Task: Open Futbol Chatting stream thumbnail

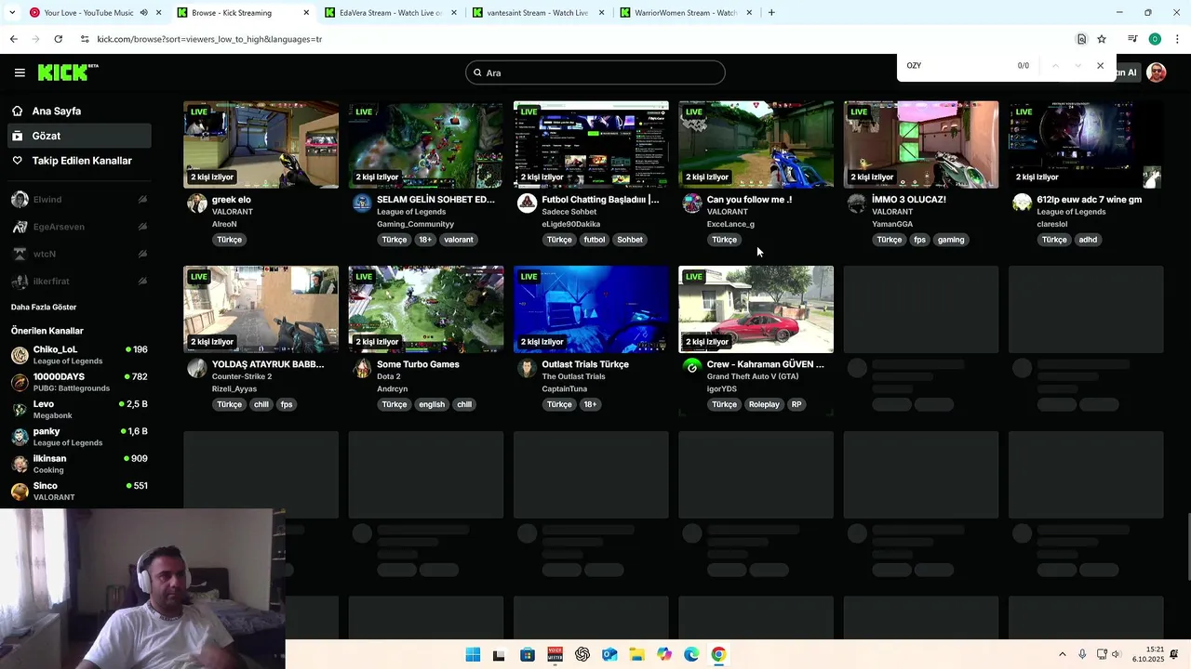Action: [x=591, y=144]
